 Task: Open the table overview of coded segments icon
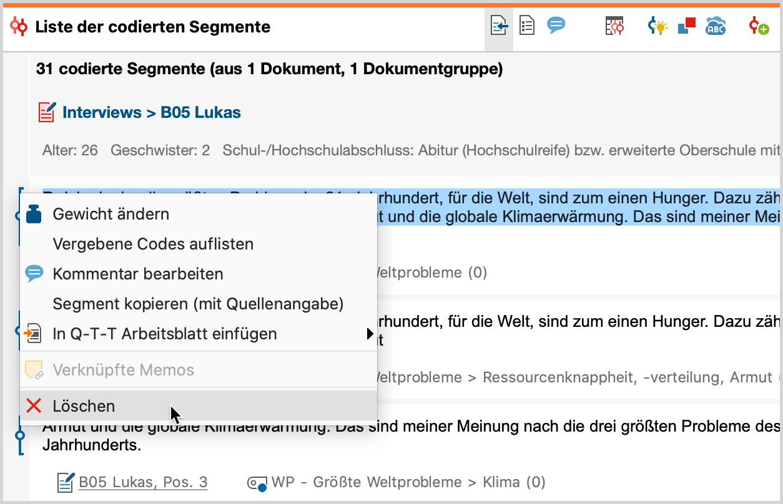[x=614, y=26]
